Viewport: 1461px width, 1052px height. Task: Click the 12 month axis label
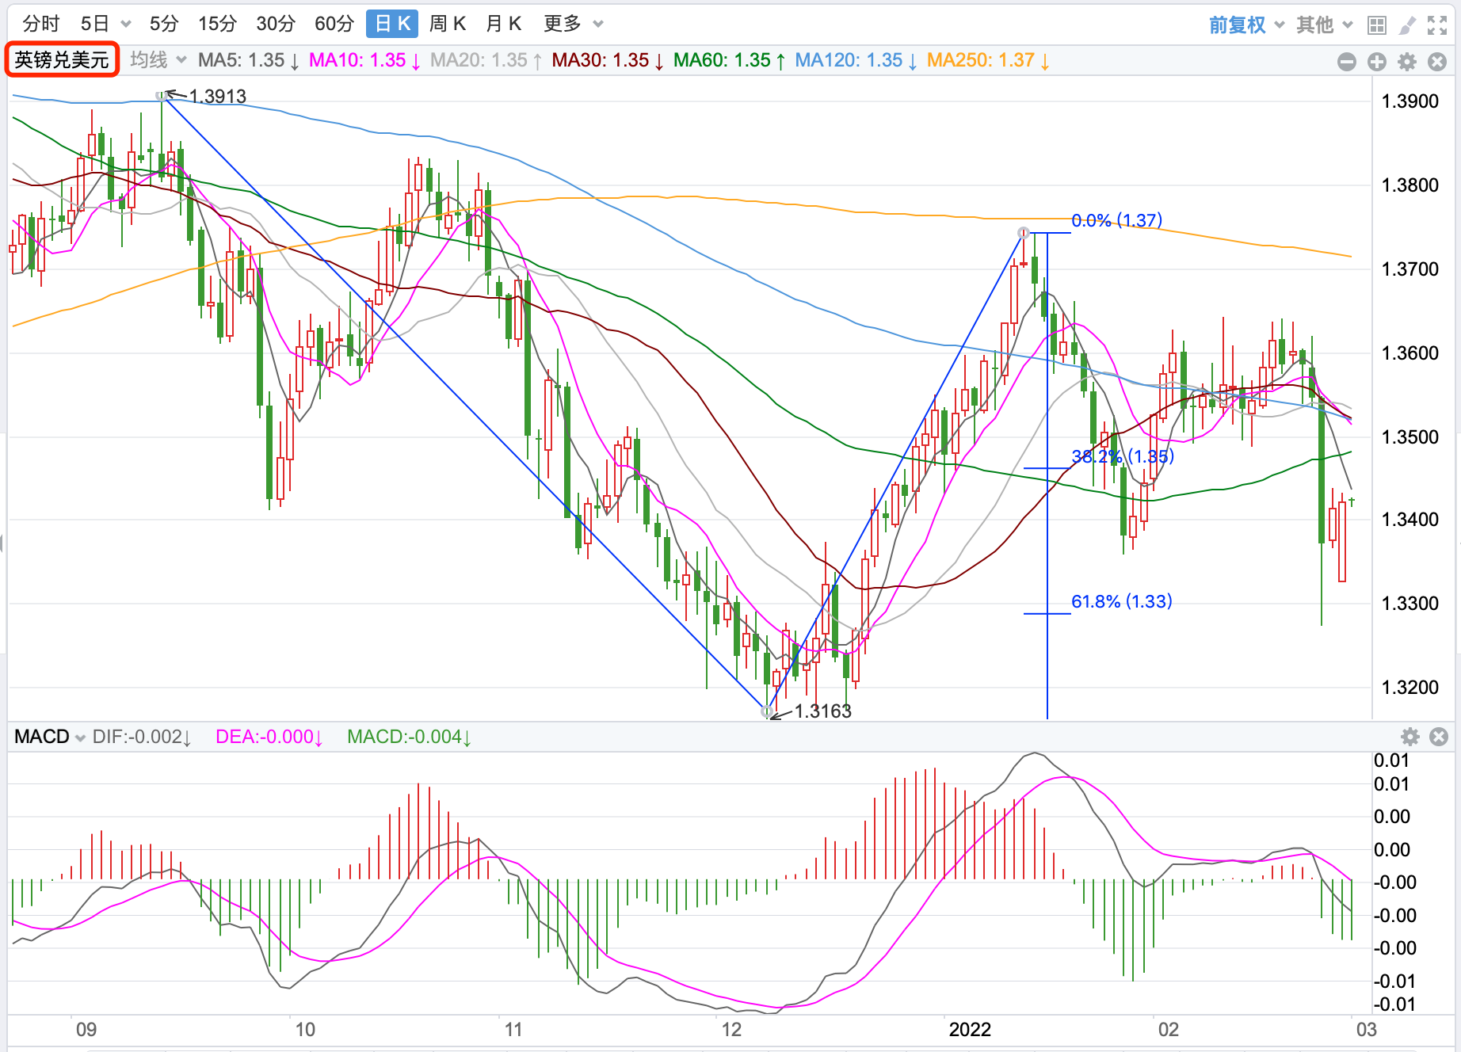(x=731, y=1030)
